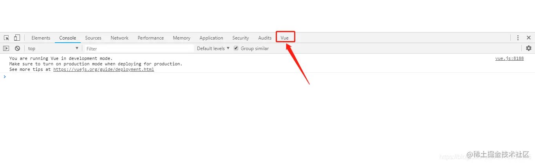
Task: Open the vue.js:8188 source link
Action: click(509, 59)
